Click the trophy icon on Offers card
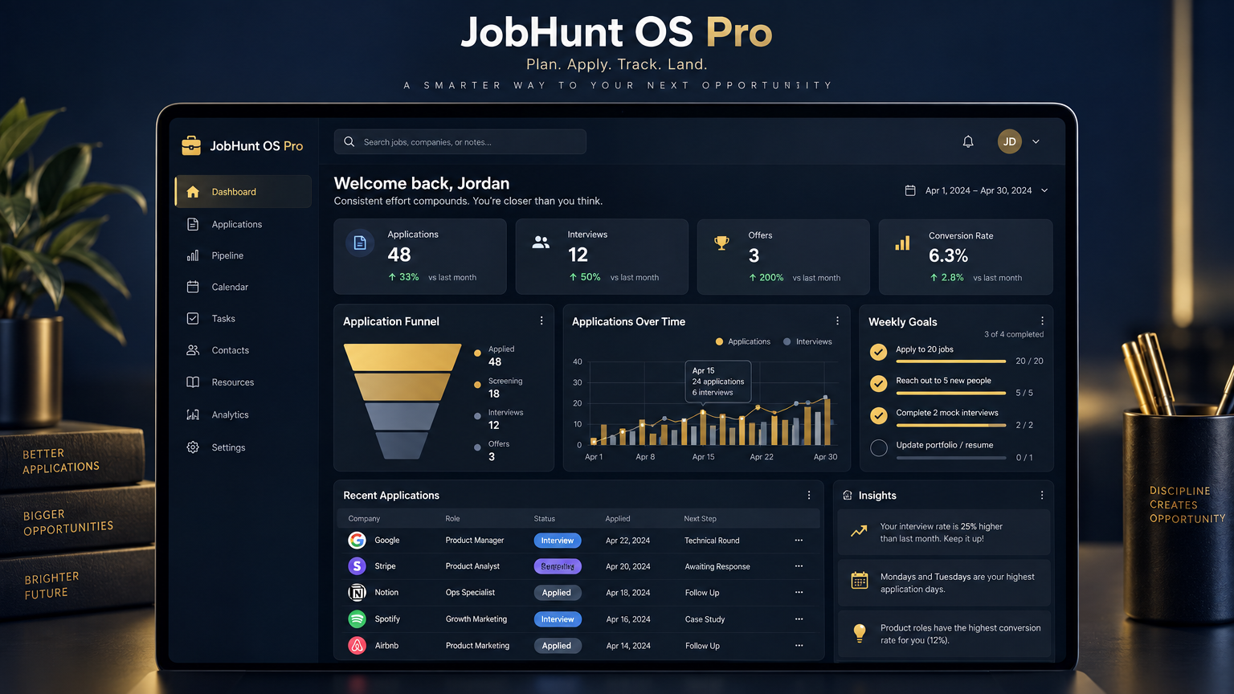This screenshot has height=694, width=1234. pos(722,243)
